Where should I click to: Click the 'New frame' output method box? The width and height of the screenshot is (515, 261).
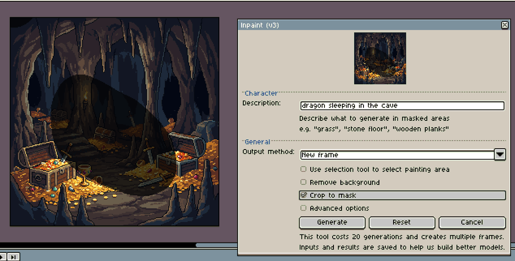tap(397, 155)
